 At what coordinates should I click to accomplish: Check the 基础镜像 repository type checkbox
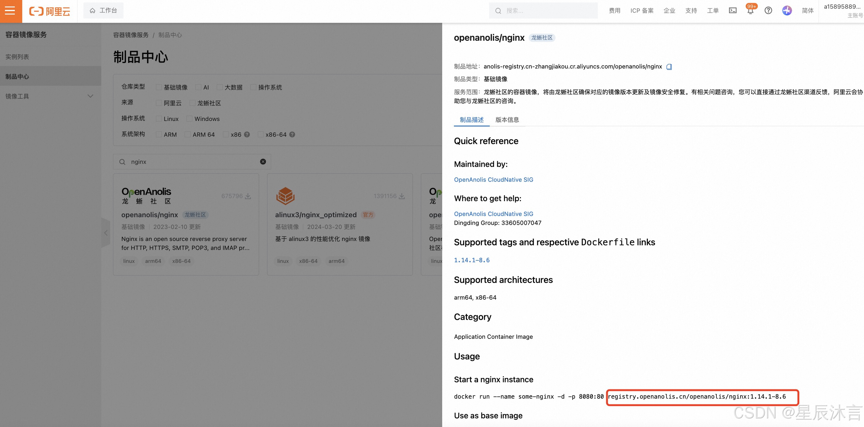click(159, 87)
